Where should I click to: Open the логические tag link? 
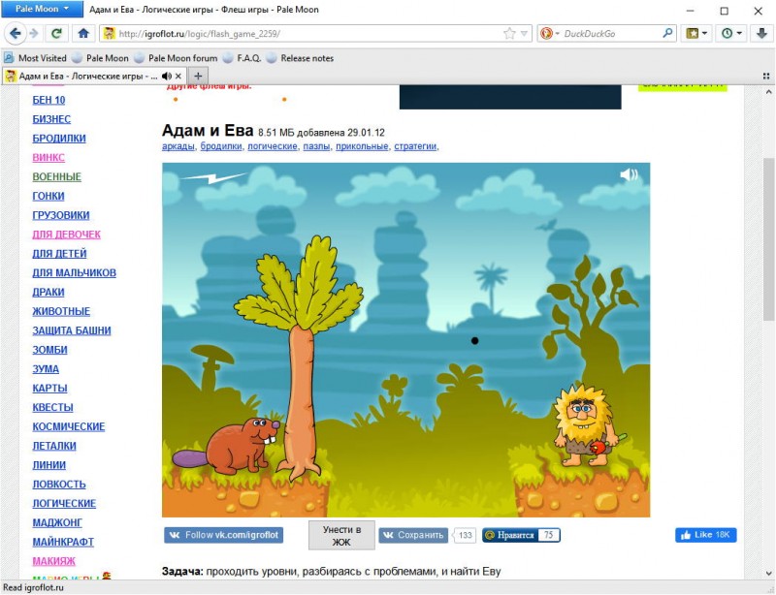coord(273,146)
